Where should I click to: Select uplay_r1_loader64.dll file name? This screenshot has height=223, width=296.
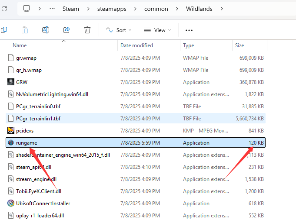pos(40,216)
